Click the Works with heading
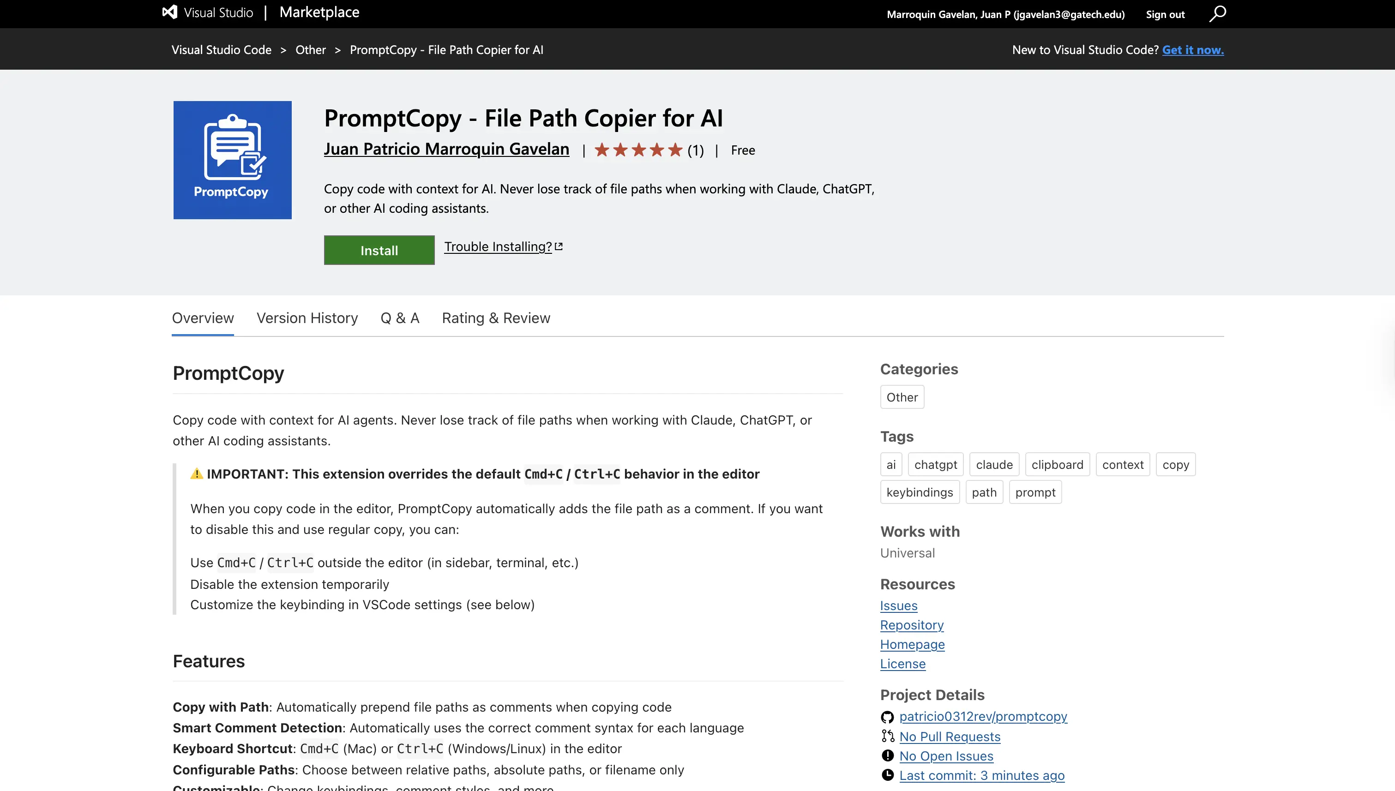The width and height of the screenshot is (1395, 791). [x=920, y=532]
